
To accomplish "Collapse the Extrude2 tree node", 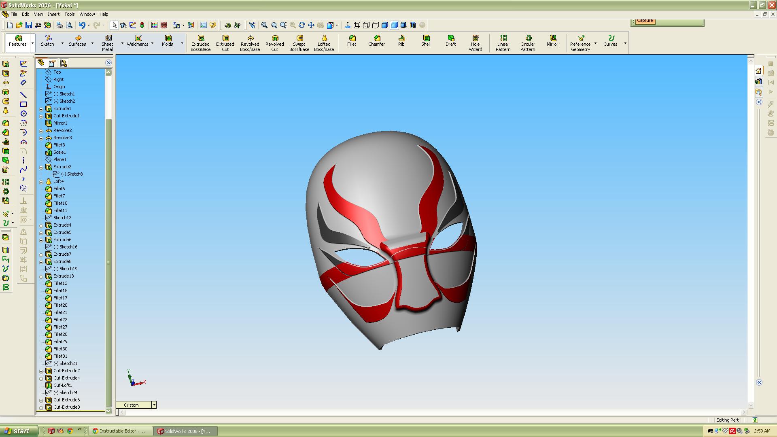I will (x=41, y=167).
